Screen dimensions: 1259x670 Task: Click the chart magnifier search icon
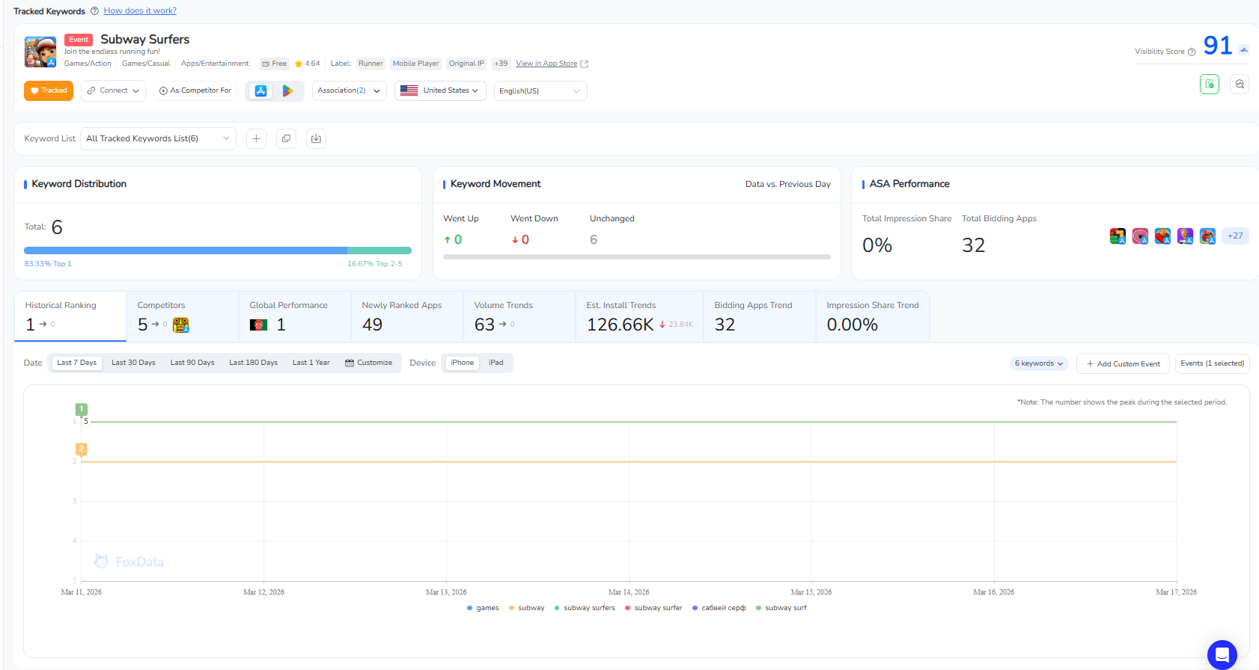(x=1239, y=84)
